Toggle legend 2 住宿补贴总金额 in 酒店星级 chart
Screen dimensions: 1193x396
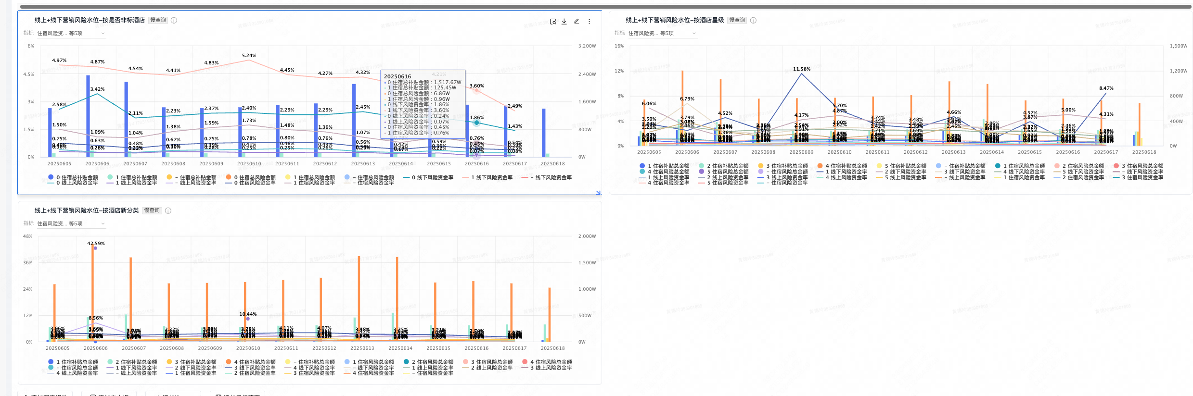724,166
